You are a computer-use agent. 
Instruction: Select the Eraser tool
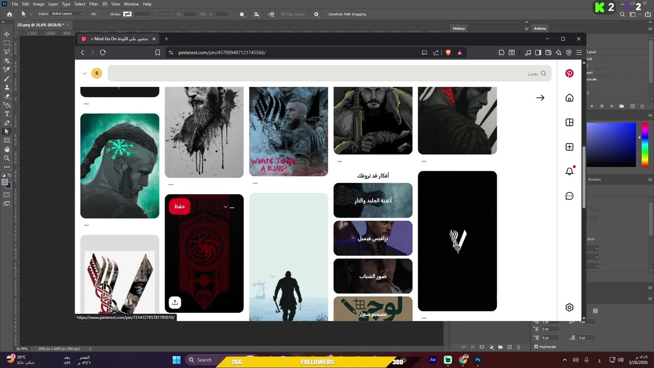pos(7,96)
